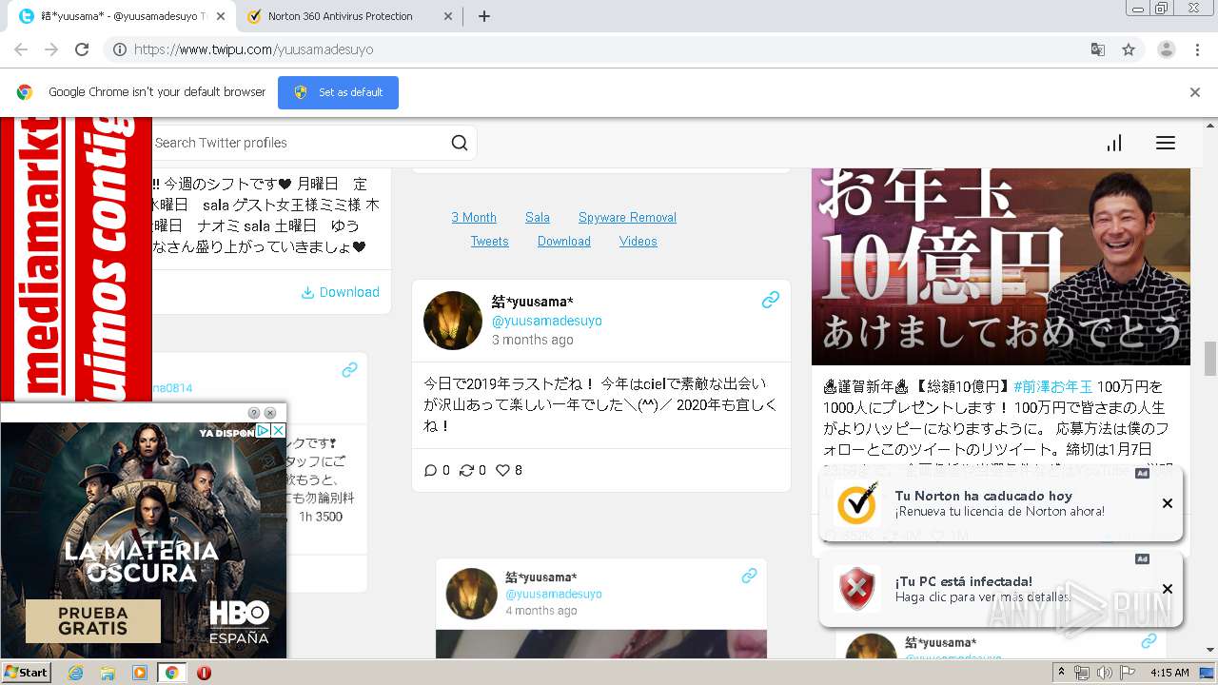The height and width of the screenshot is (685, 1218).
Task: Click Set as default button
Action: [x=338, y=92]
